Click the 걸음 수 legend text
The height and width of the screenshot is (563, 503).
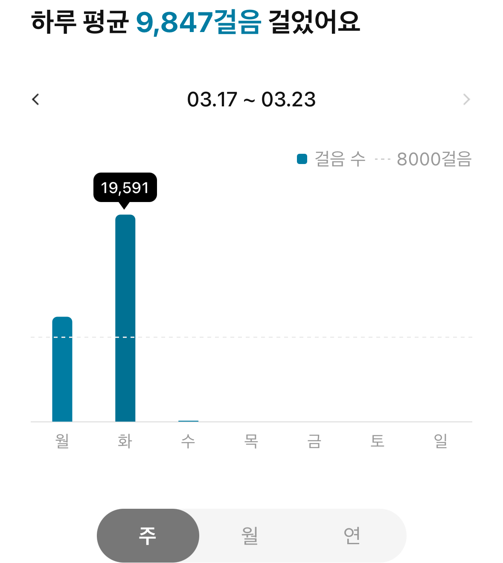[x=340, y=159]
